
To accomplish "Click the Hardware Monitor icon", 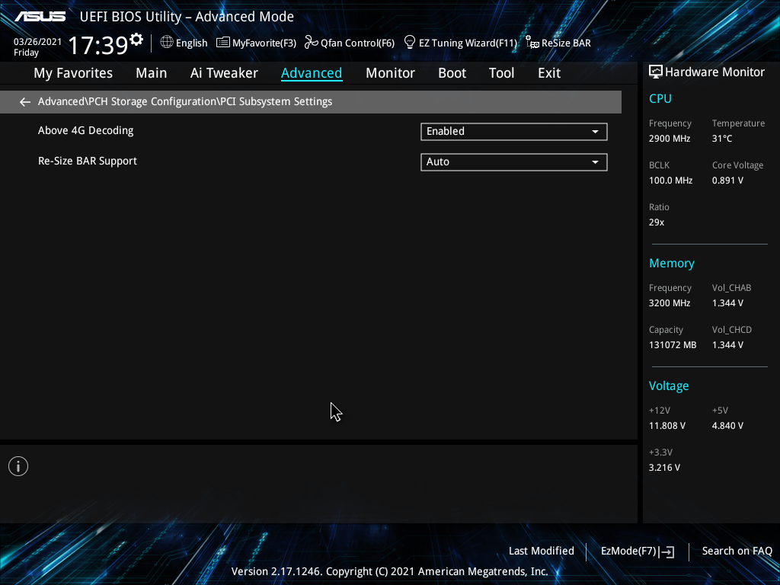I will [656, 72].
